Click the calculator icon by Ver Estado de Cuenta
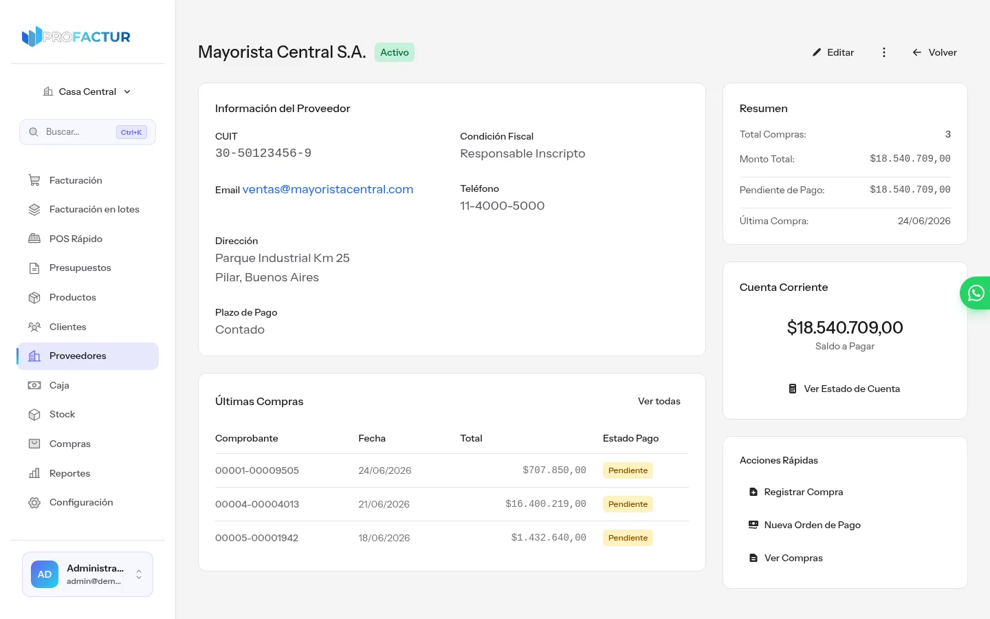This screenshot has width=990, height=619. [x=793, y=389]
